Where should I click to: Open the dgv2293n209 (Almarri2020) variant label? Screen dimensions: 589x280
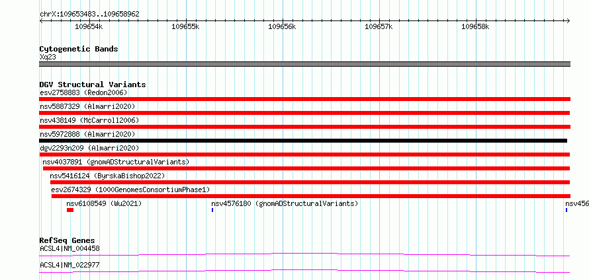pyautogui.click(x=89, y=148)
